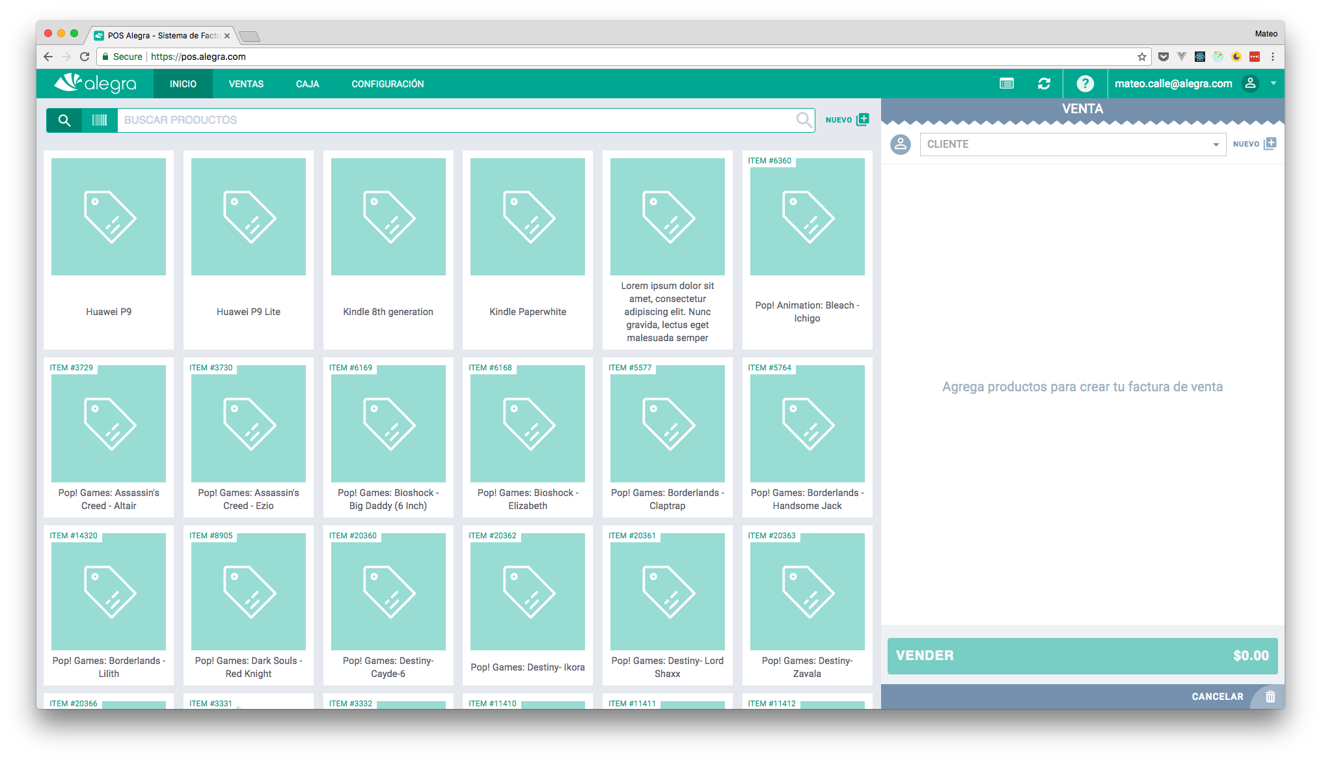Click the new client plus icon
1321x761 pixels.
pos(1270,144)
